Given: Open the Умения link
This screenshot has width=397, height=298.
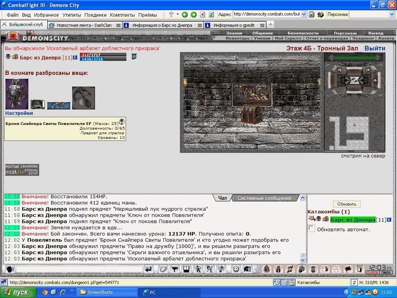Looking at the screenshot, I should pos(262,38).
